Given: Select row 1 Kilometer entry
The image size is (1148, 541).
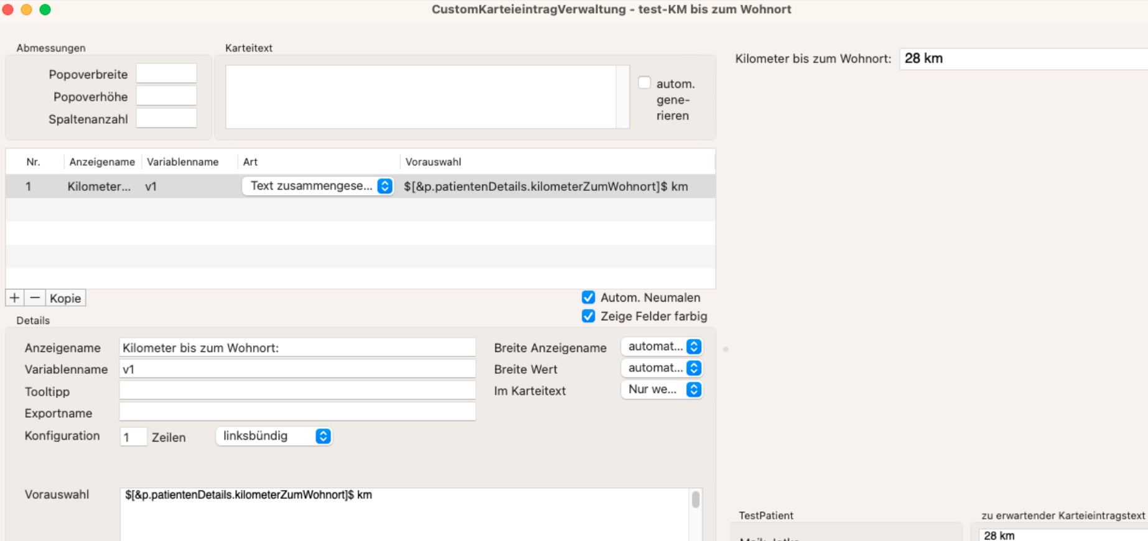Looking at the screenshot, I should (360, 186).
